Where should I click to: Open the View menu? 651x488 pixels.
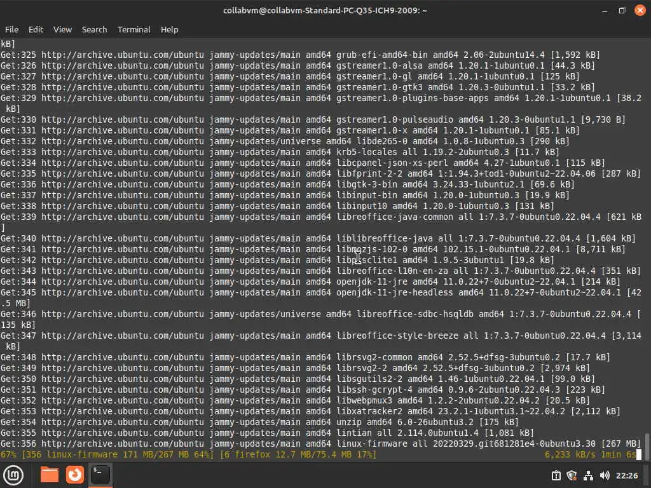[x=63, y=29]
